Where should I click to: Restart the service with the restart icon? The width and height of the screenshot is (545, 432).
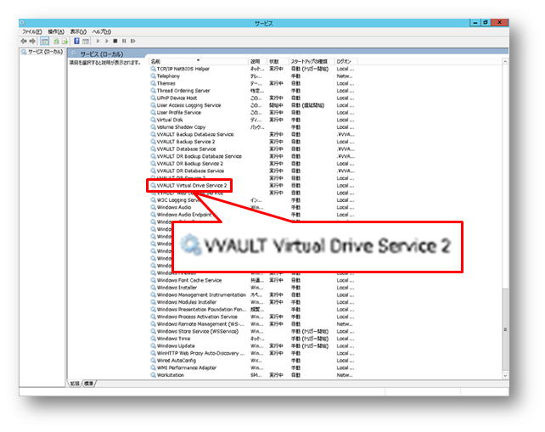(x=132, y=41)
